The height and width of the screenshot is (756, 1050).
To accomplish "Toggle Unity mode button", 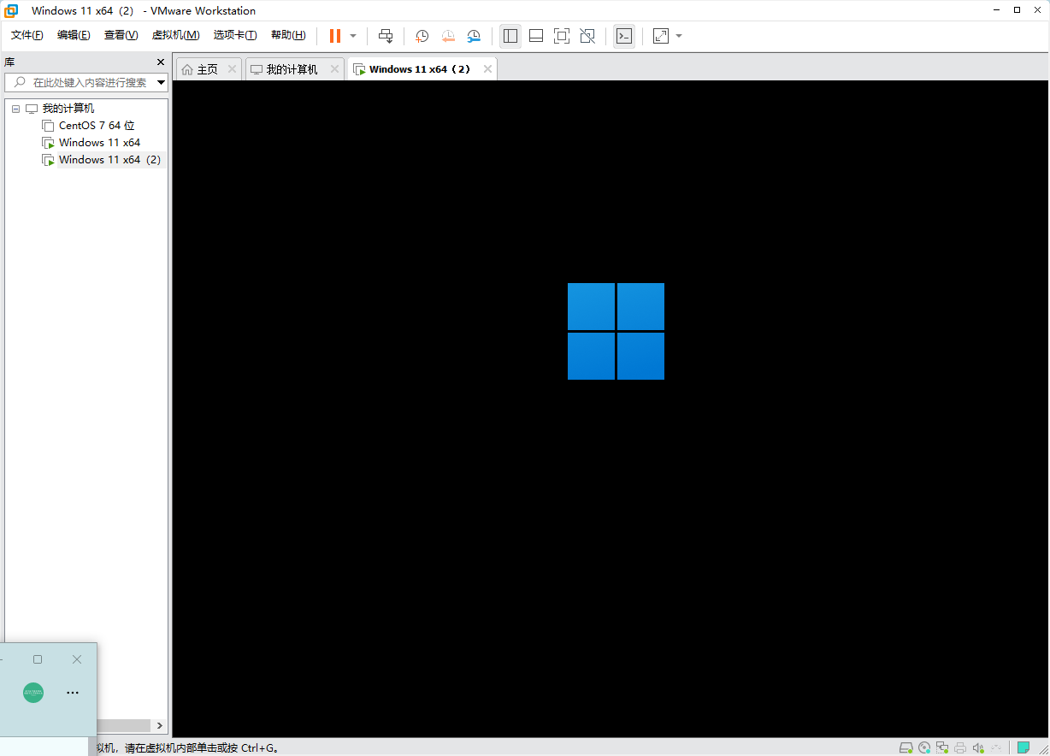I will (587, 36).
